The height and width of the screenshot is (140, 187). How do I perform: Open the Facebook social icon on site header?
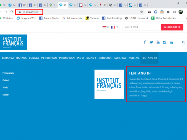click(x=145, y=42)
